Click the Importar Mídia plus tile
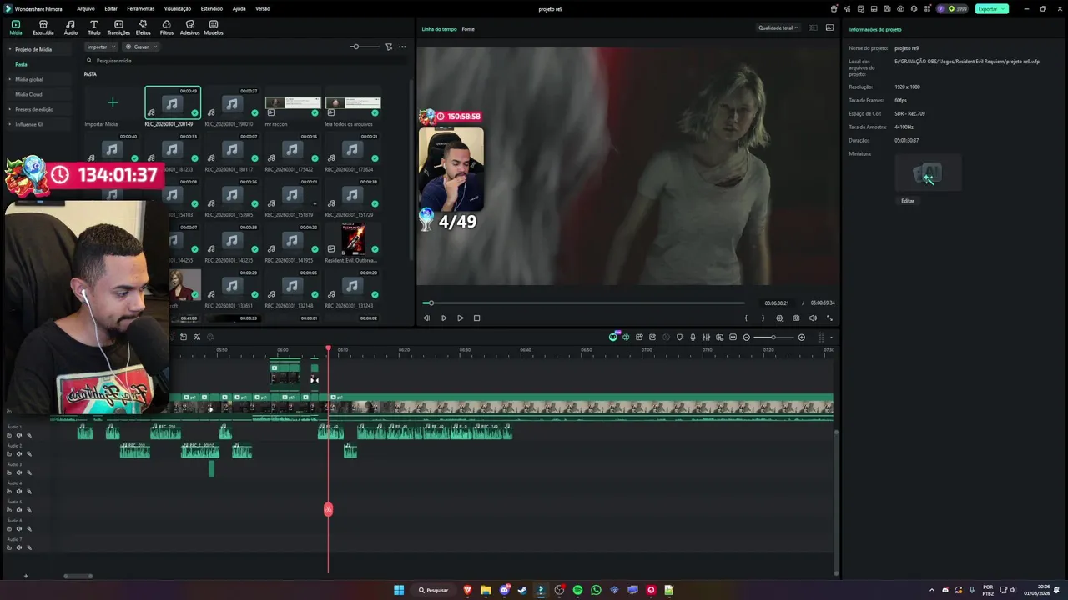Viewport: 1068px width, 600px height. click(113, 102)
